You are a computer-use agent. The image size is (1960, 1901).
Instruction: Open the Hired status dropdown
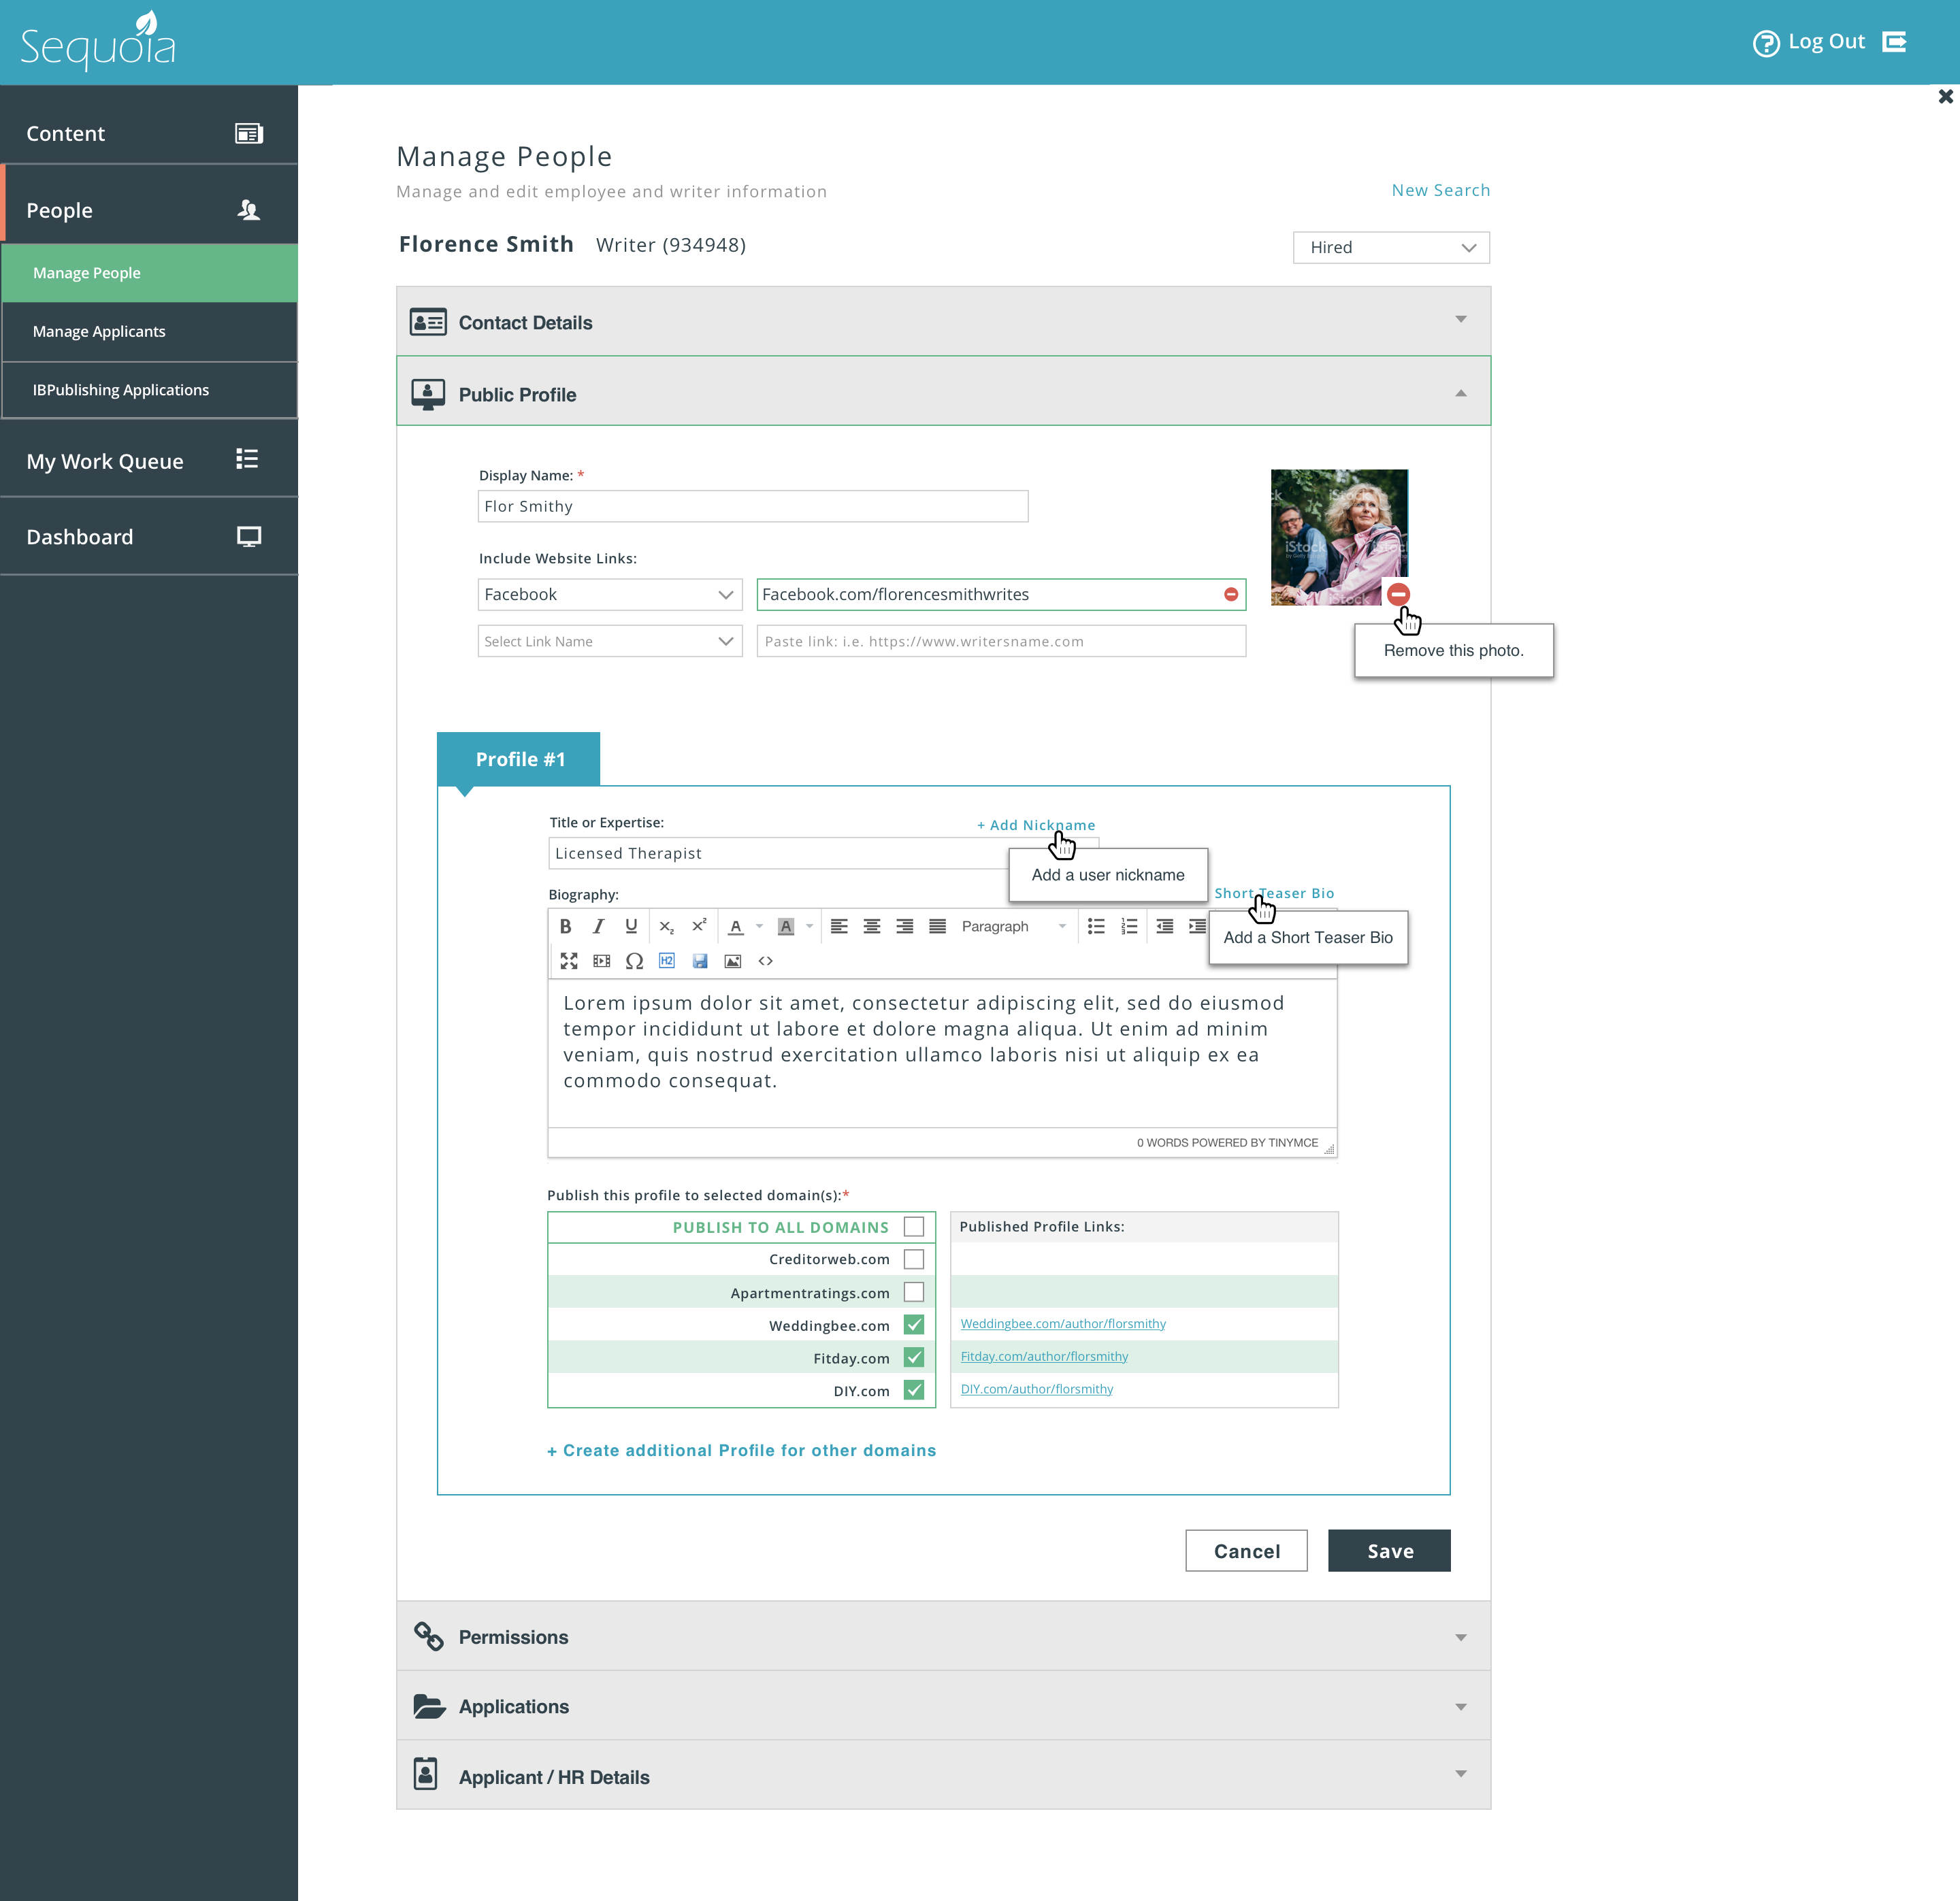pyautogui.click(x=1390, y=247)
